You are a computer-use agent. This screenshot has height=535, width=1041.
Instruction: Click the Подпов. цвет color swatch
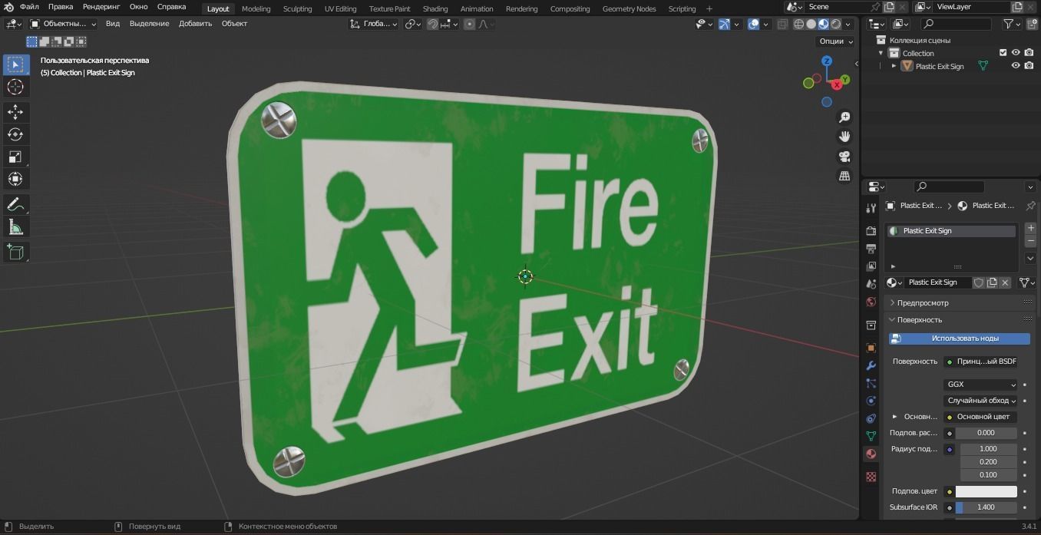986,490
